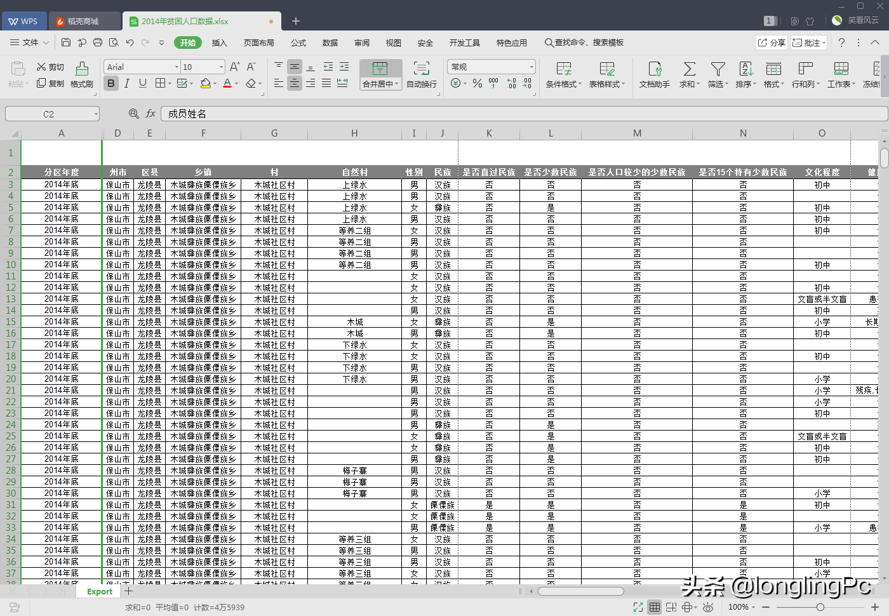Toggle vertical middle alignment
Screen dimensions: 889x616
click(x=295, y=67)
